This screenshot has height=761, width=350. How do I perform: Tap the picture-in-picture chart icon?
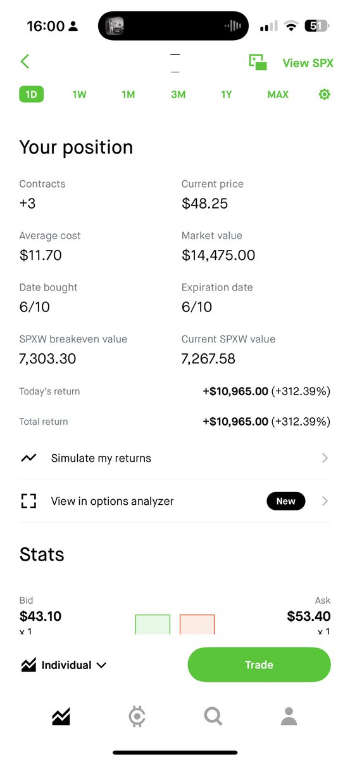(258, 62)
